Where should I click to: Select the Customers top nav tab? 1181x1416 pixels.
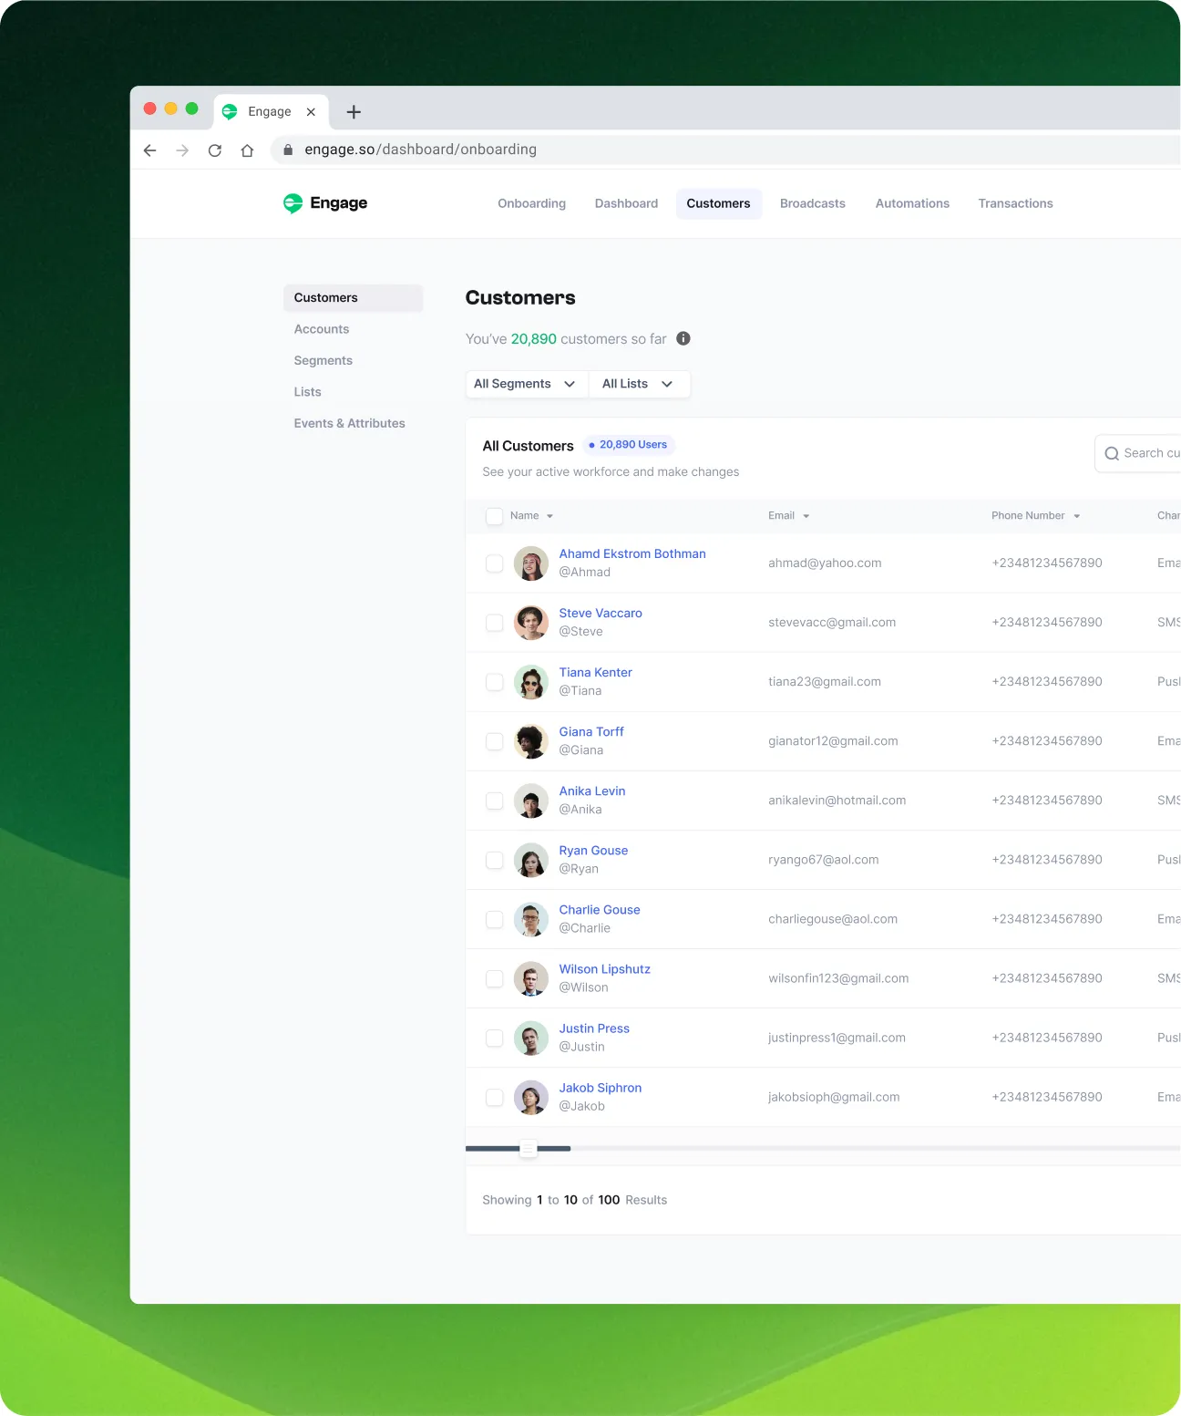[x=718, y=203]
